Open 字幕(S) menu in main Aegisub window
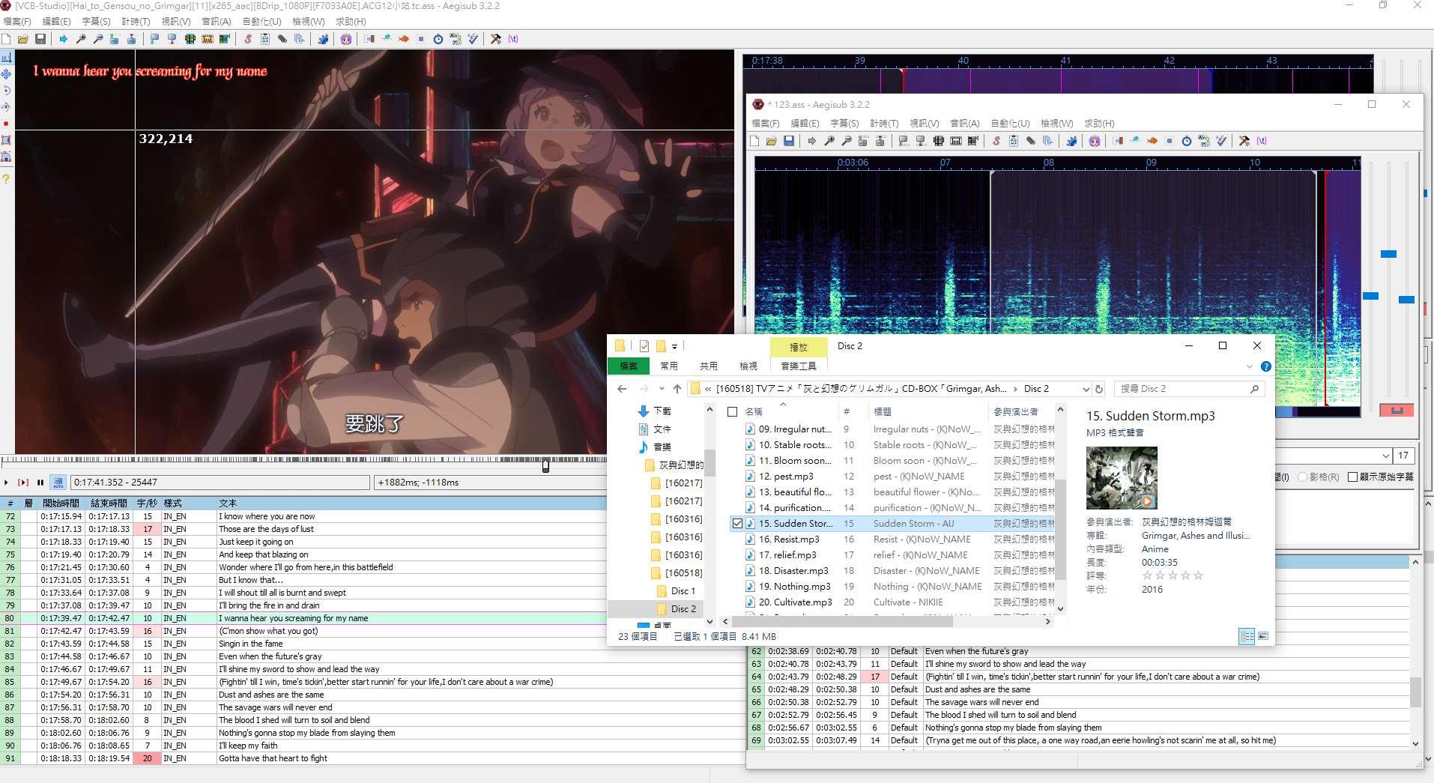This screenshot has height=783, width=1434. [96, 22]
